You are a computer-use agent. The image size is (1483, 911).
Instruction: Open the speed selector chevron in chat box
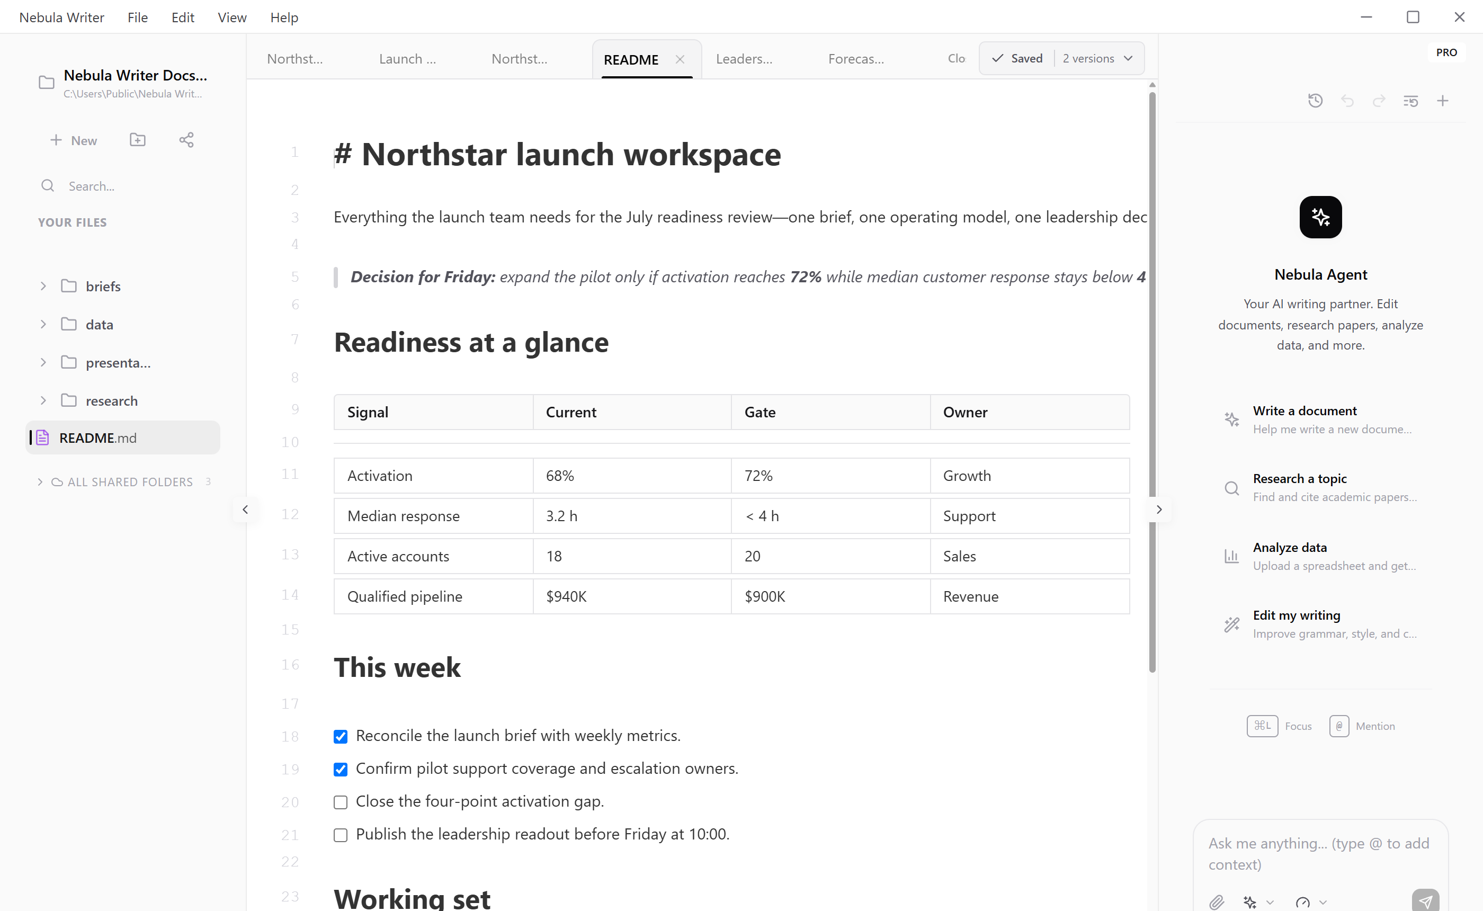click(1322, 902)
